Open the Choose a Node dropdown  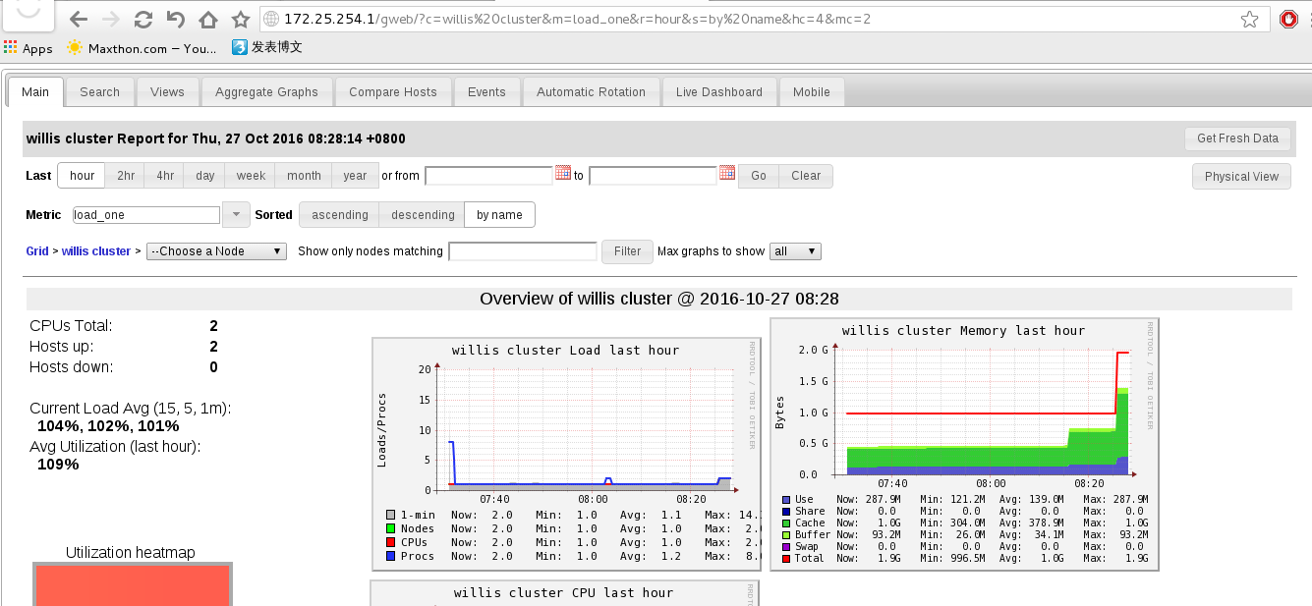click(216, 251)
